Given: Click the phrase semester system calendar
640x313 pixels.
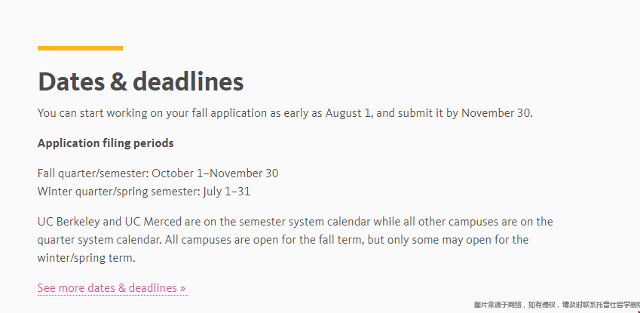Looking at the screenshot, I should [305, 222].
